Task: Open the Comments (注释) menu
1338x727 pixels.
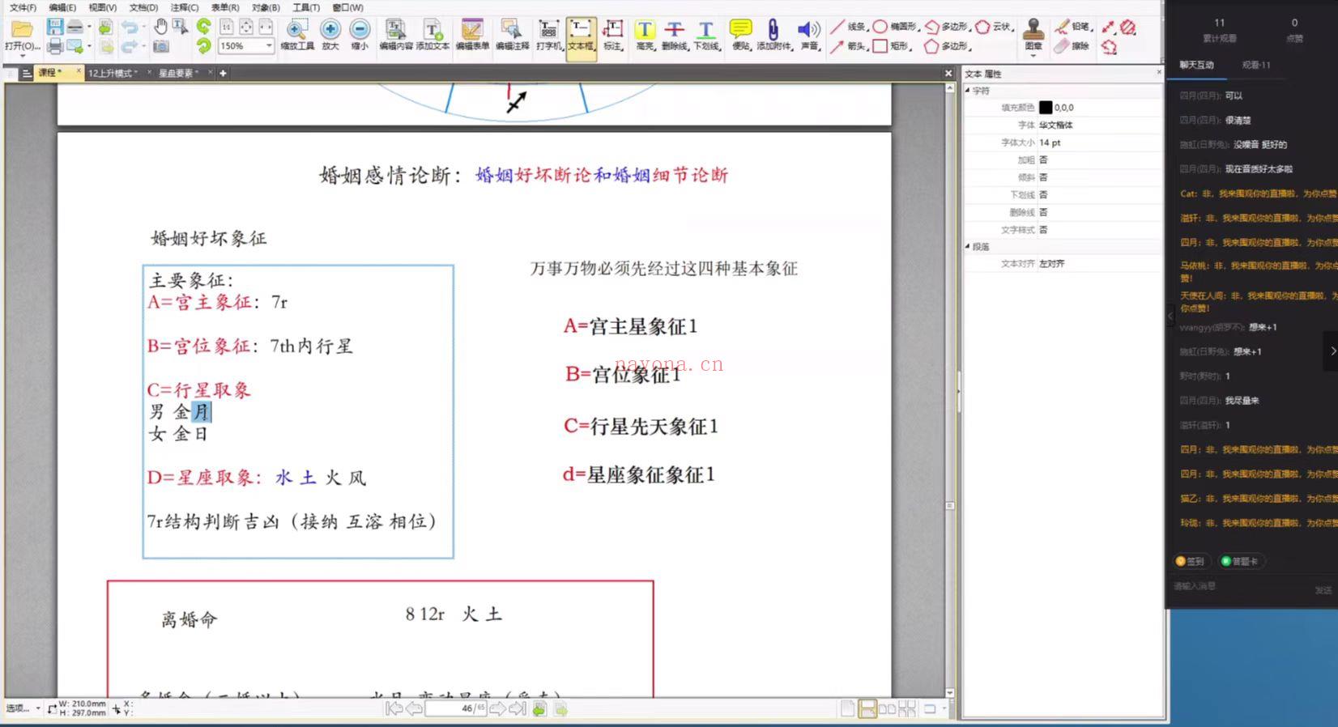Action: [x=185, y=7]
